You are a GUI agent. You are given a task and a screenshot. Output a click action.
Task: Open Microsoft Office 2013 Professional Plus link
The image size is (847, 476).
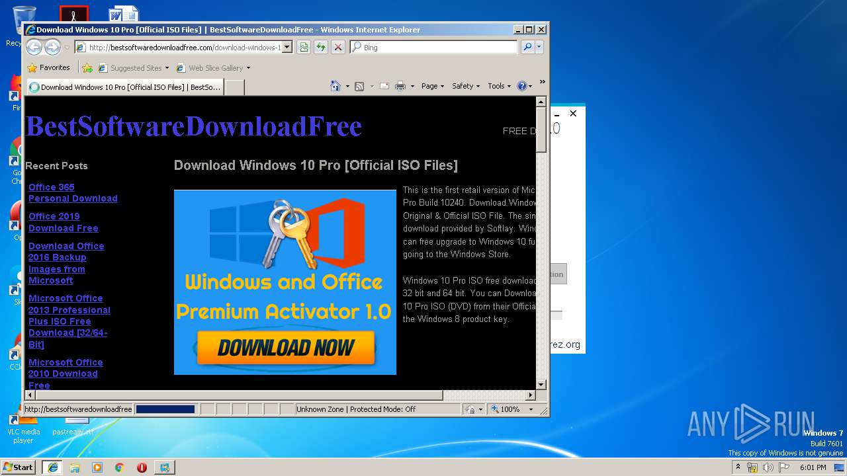point(69,321)
